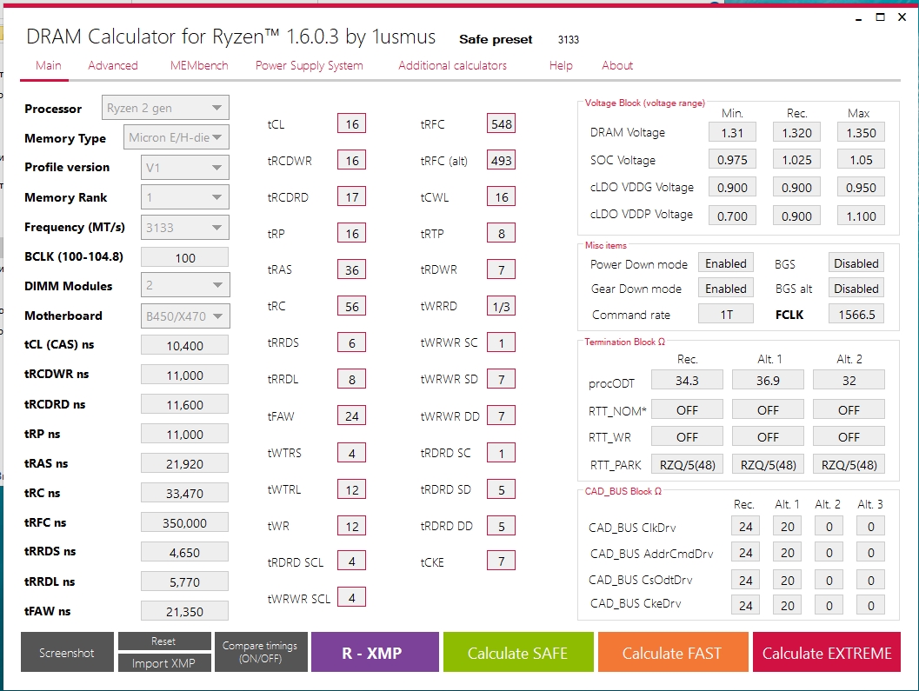Image resolution: width=919 pixels, height=691 pixels.
Task: Click the tRAS timing value 36
Action: tap(351, 269)
